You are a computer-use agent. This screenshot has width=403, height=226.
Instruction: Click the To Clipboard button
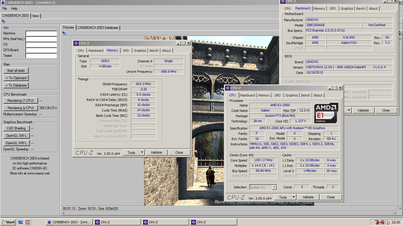(16, 78)
